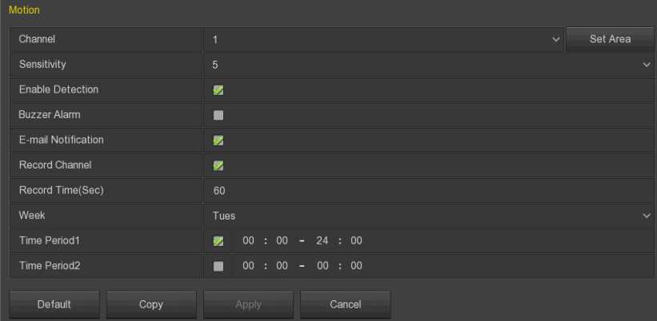
Task: Open the Week dropdown showing Tues
Action: [x=428, y=216]
